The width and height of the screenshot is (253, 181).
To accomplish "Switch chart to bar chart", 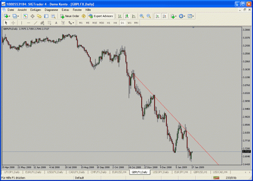I will coord(120,16).
